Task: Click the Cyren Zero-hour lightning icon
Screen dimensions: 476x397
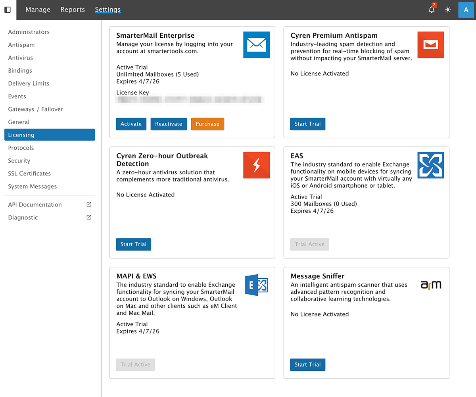Action: click(256, 165)
